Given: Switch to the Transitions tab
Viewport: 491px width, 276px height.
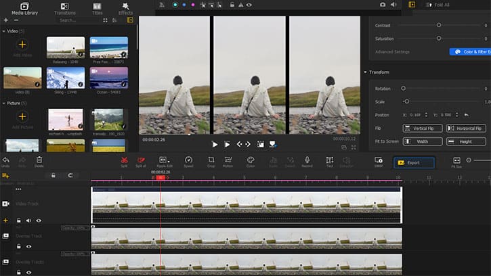Looking at the screenshot, I should [x=64, y=8].
